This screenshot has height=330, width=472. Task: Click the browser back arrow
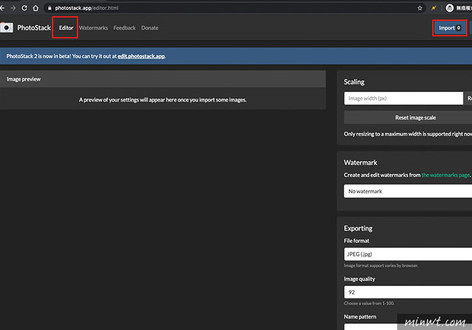point(2,8)
